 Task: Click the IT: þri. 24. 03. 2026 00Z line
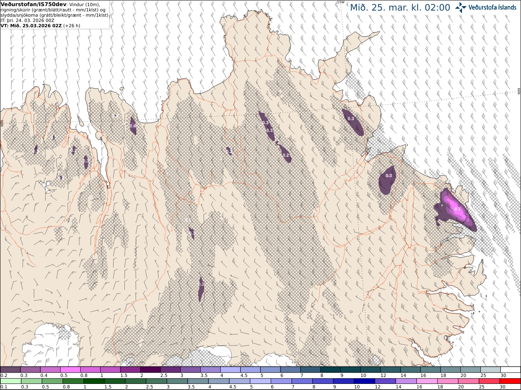click(27, 20)
